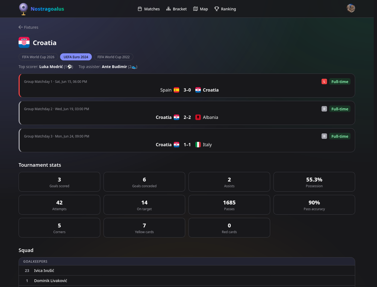Image resolution: width=377 pixels, height=287 pixels.
Task: Open the Ranking page
Action: pyautogui.click(x=225, y=9)
